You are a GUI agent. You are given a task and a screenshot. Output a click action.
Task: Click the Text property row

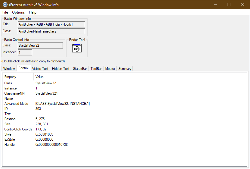[8, 114]
